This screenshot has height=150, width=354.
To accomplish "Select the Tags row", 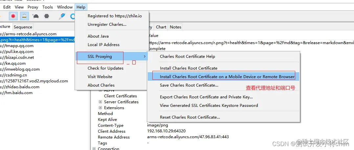I will click(x=102, y=143).
